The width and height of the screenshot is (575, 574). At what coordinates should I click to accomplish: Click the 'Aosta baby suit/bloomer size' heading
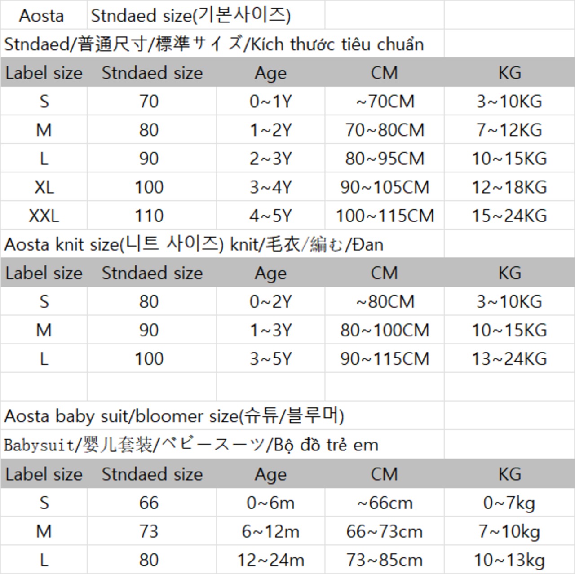tap(174, 416)
